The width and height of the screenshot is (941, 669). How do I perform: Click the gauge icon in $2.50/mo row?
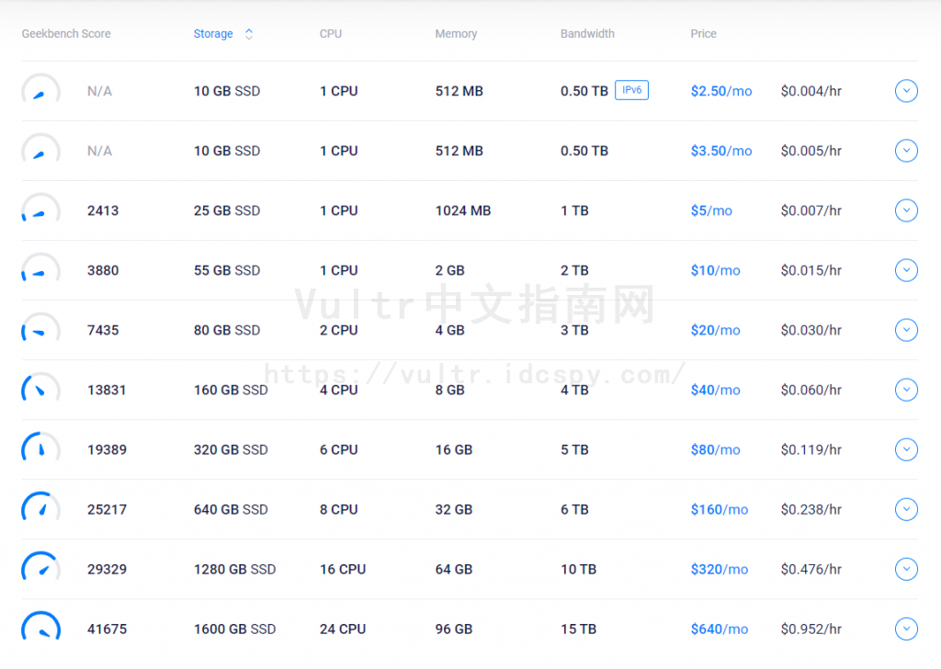click(40, 88)
